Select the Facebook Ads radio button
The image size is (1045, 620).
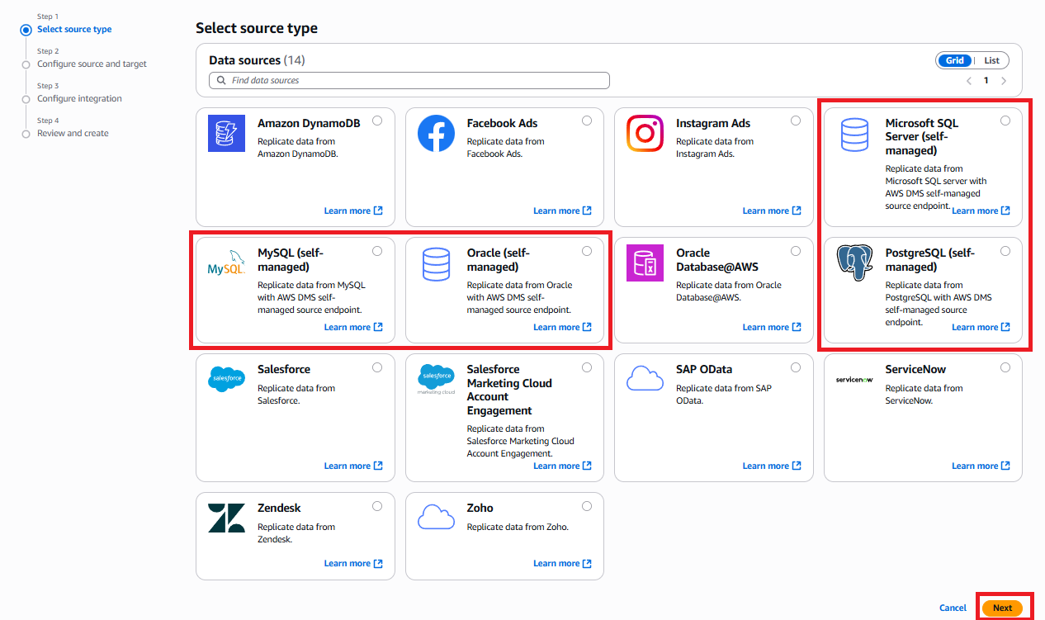587,121
